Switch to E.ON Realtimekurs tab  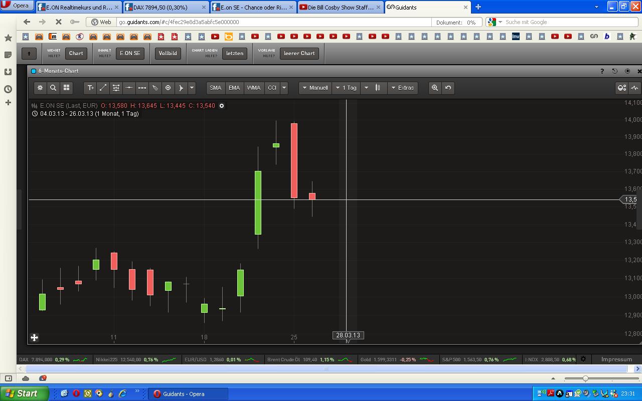point(79,8)
